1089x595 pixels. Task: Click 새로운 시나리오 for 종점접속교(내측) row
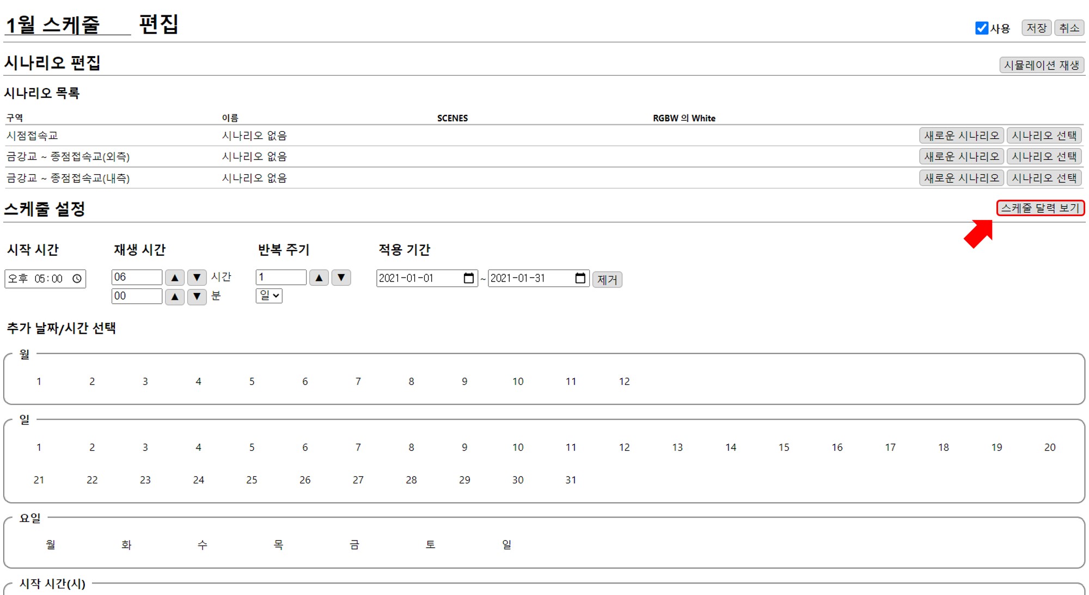962,178
